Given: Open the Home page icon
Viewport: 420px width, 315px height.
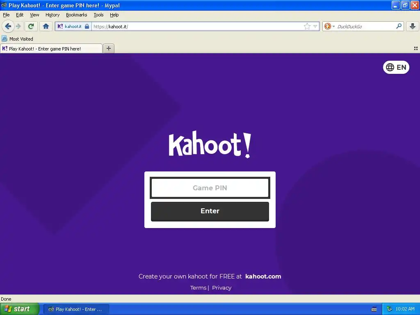Looking at the screenshot, I should 46,26.
